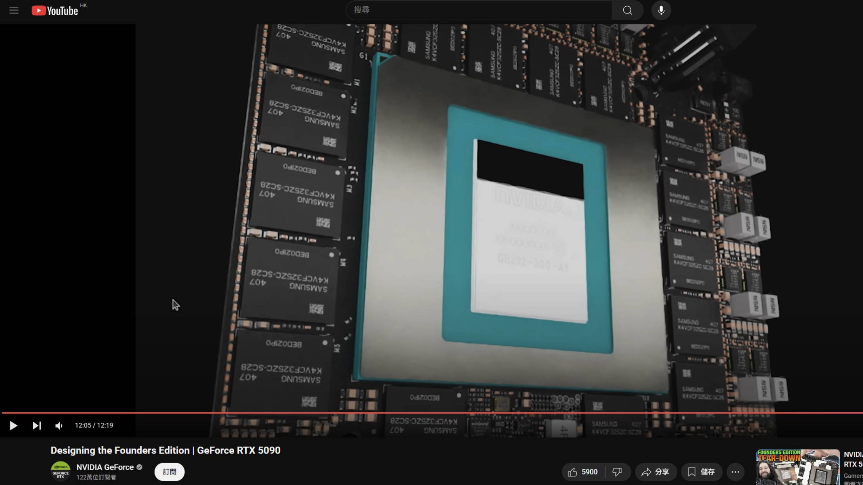The height and width of the screenshot is (485, 863).
Task: Dislike the video with thumbs-down button
Action: (617, 472)
